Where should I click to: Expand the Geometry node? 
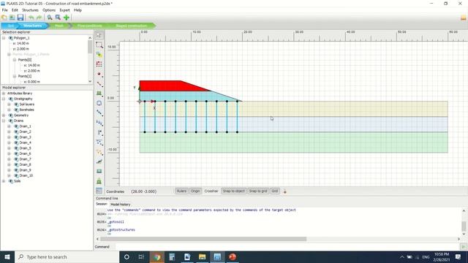4,115
